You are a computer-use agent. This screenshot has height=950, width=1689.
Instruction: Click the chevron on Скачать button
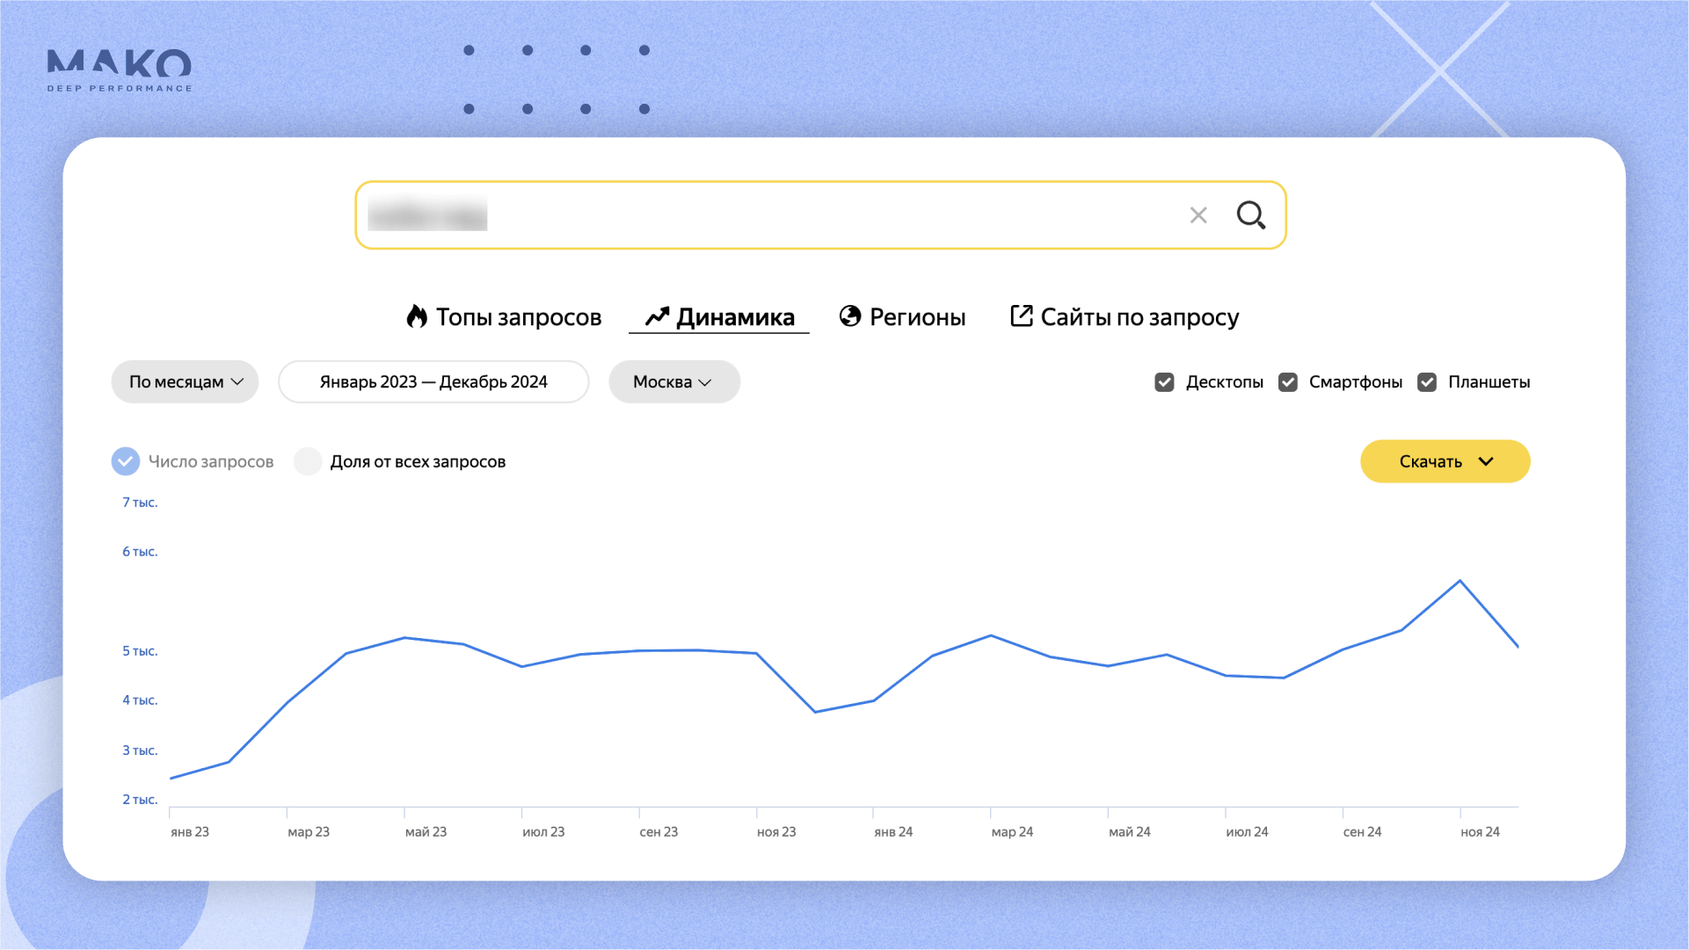[1486, 461]
